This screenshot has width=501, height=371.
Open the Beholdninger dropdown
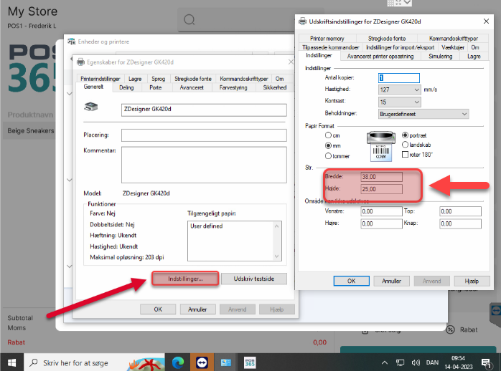pyautogui.click(x=423, y=114)
